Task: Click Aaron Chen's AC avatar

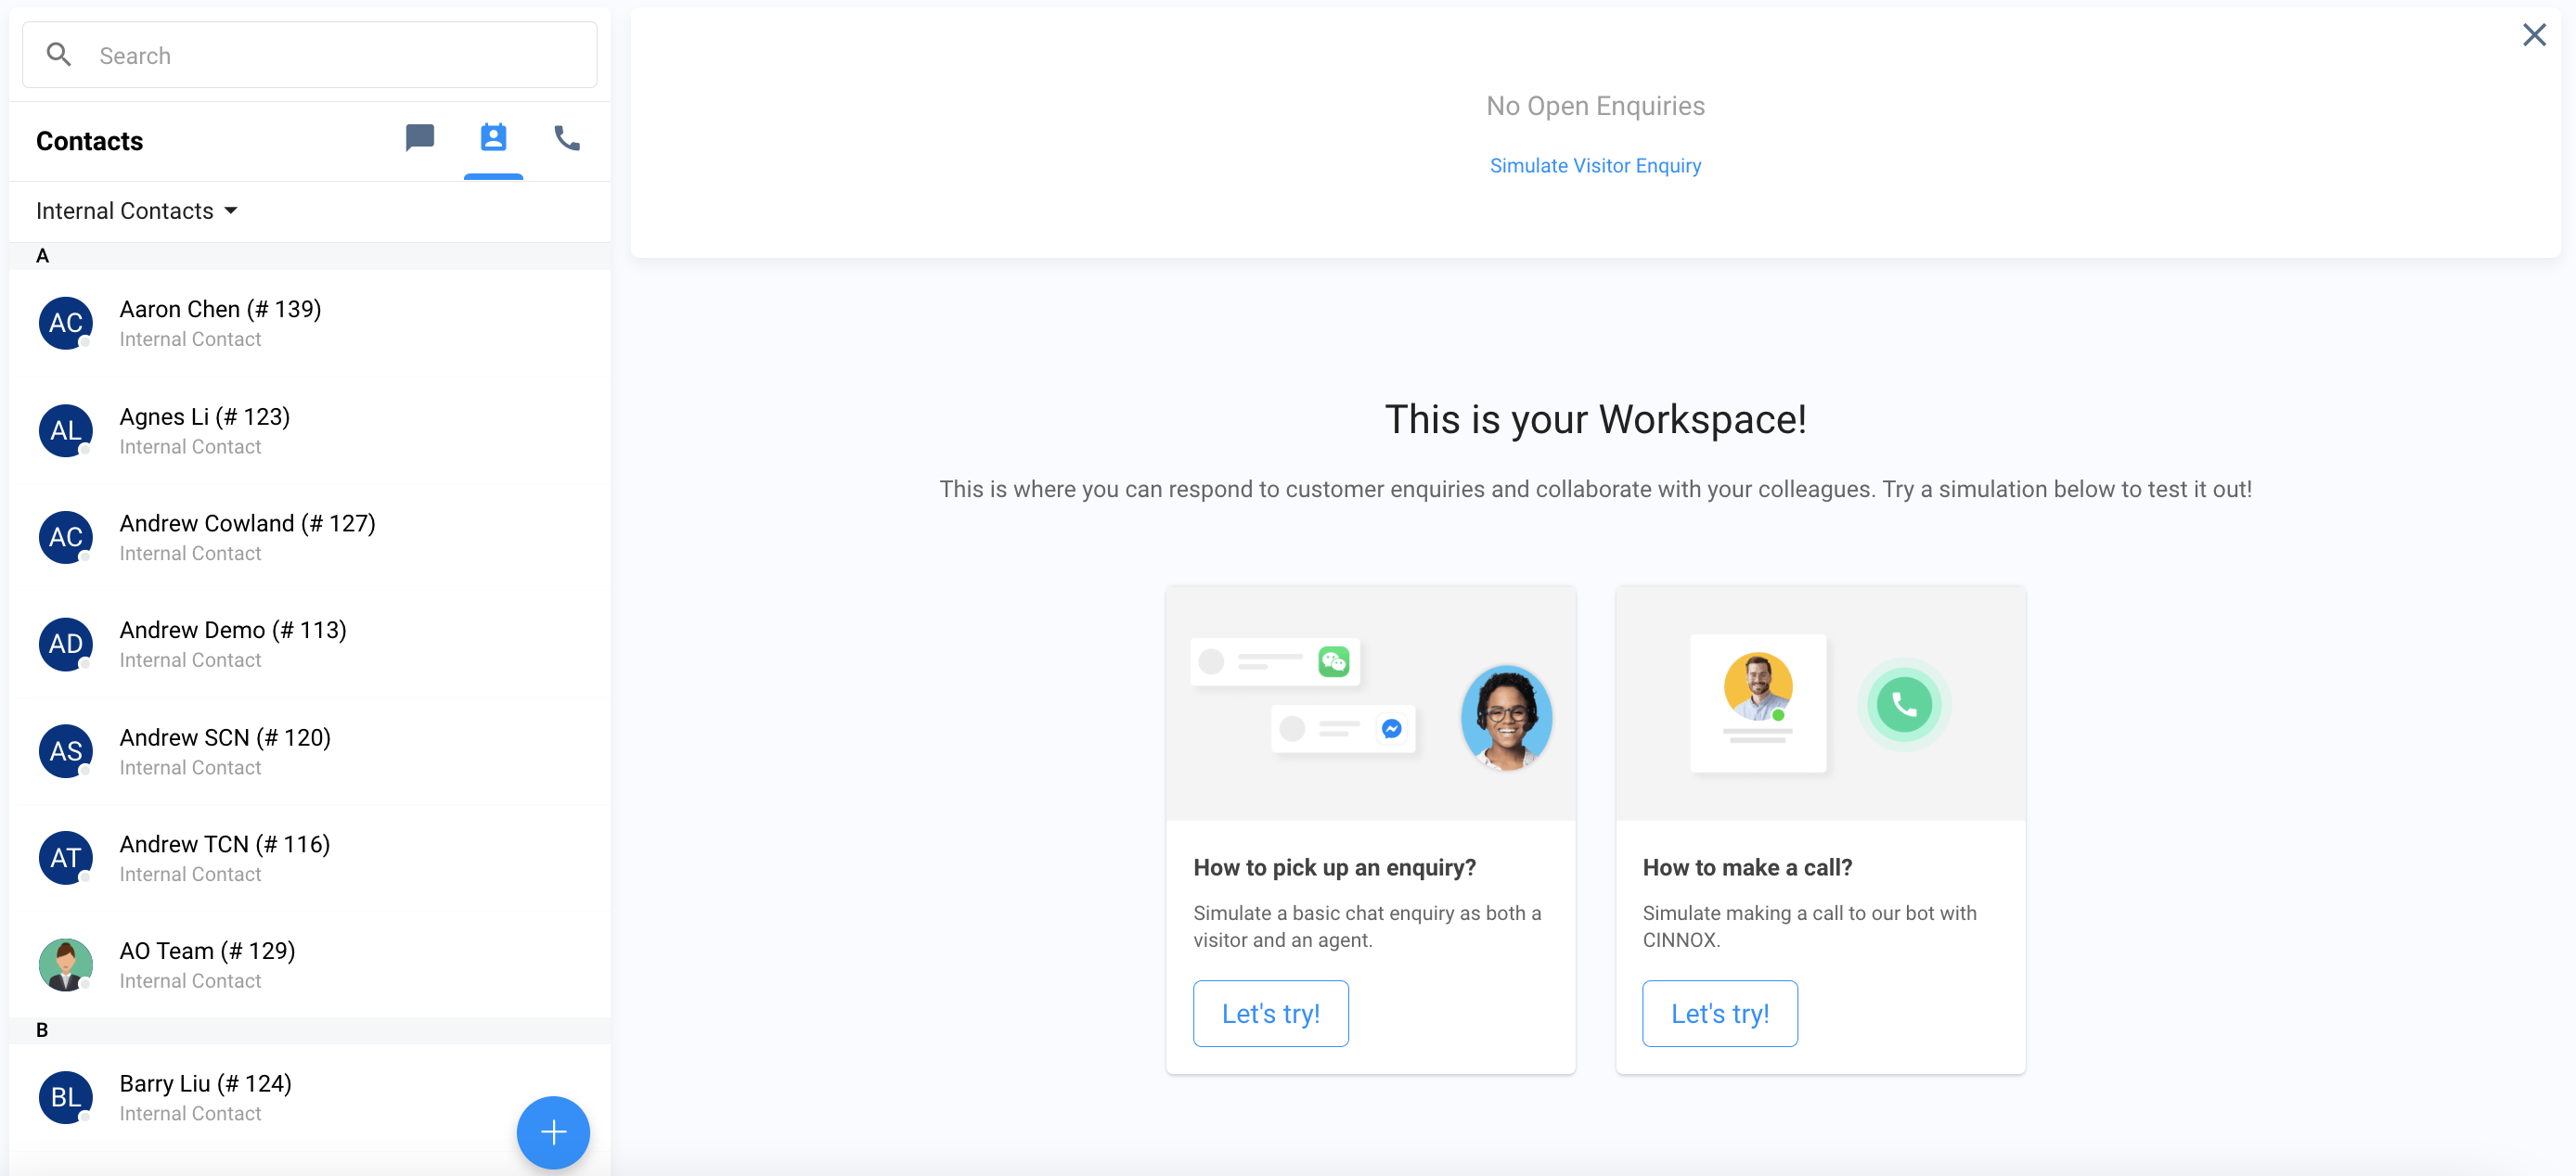Action: [66, 323]
